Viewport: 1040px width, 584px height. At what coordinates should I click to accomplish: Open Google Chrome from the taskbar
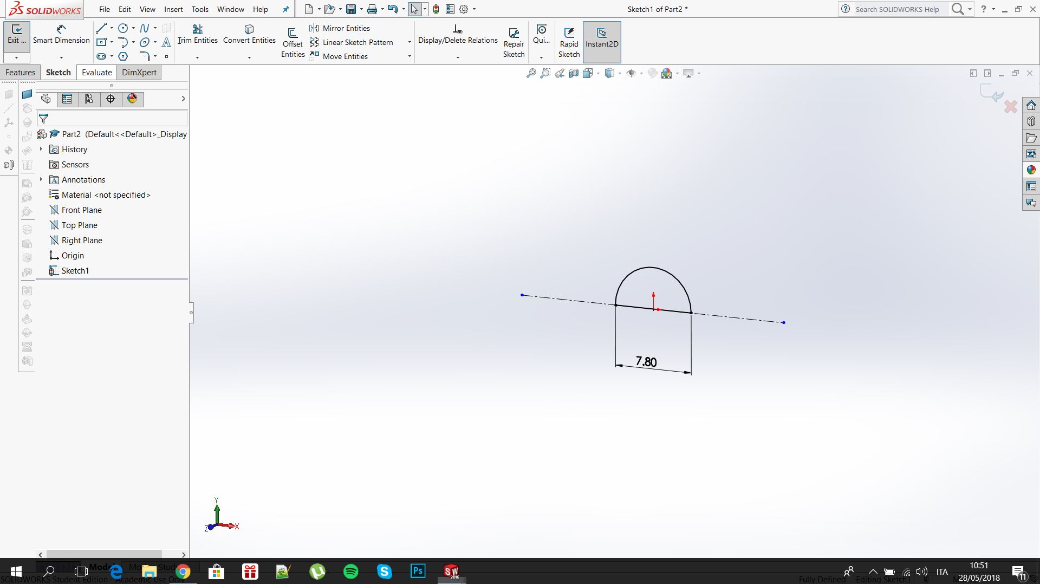183,571
